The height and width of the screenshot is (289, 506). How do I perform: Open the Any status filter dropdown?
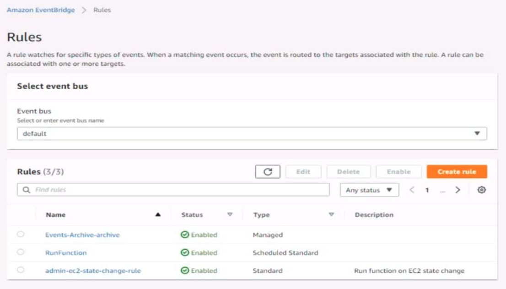pos(369,190)
